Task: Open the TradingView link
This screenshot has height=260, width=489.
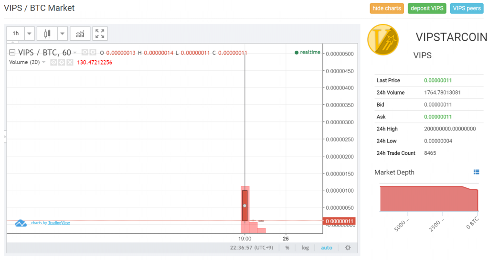Action: click(59, 223)
